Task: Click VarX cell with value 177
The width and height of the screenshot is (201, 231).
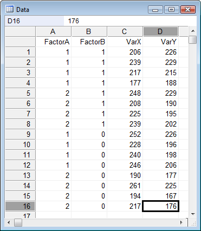Action: (x=125, y=83)
